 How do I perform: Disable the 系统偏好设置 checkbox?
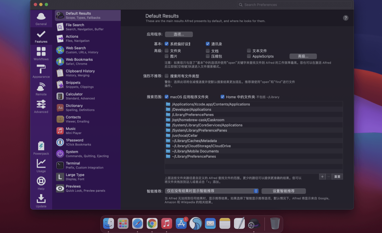coord(167,44)
